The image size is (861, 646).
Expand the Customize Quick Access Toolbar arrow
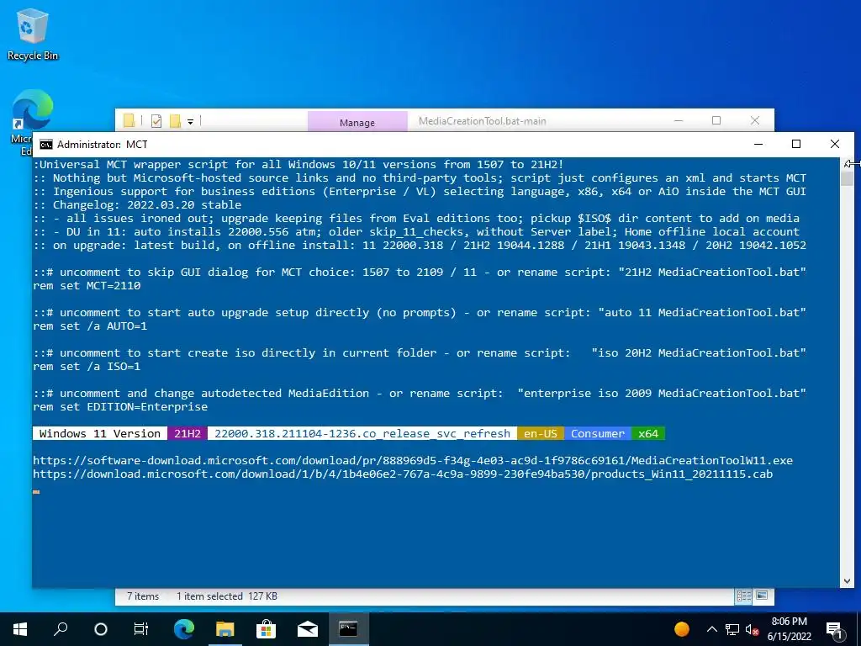pos(191,121)
